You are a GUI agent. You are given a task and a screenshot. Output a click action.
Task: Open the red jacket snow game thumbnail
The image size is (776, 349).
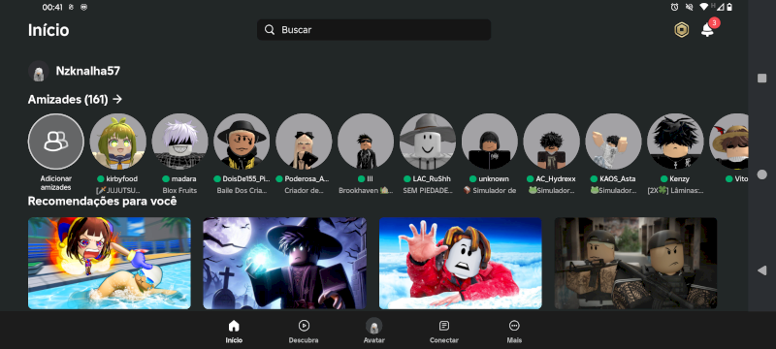(460, 263)
